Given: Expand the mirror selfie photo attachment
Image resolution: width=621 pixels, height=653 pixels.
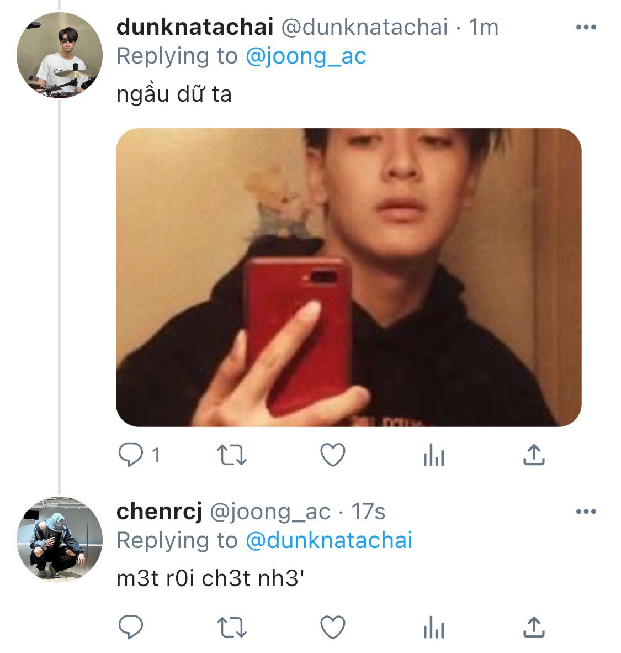Looking at the screenshot, I should click(349, 277).
